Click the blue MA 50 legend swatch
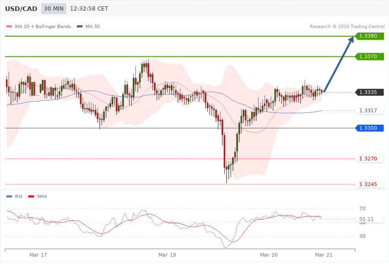The height and width of the screenshot is (264, 389). 80,26
